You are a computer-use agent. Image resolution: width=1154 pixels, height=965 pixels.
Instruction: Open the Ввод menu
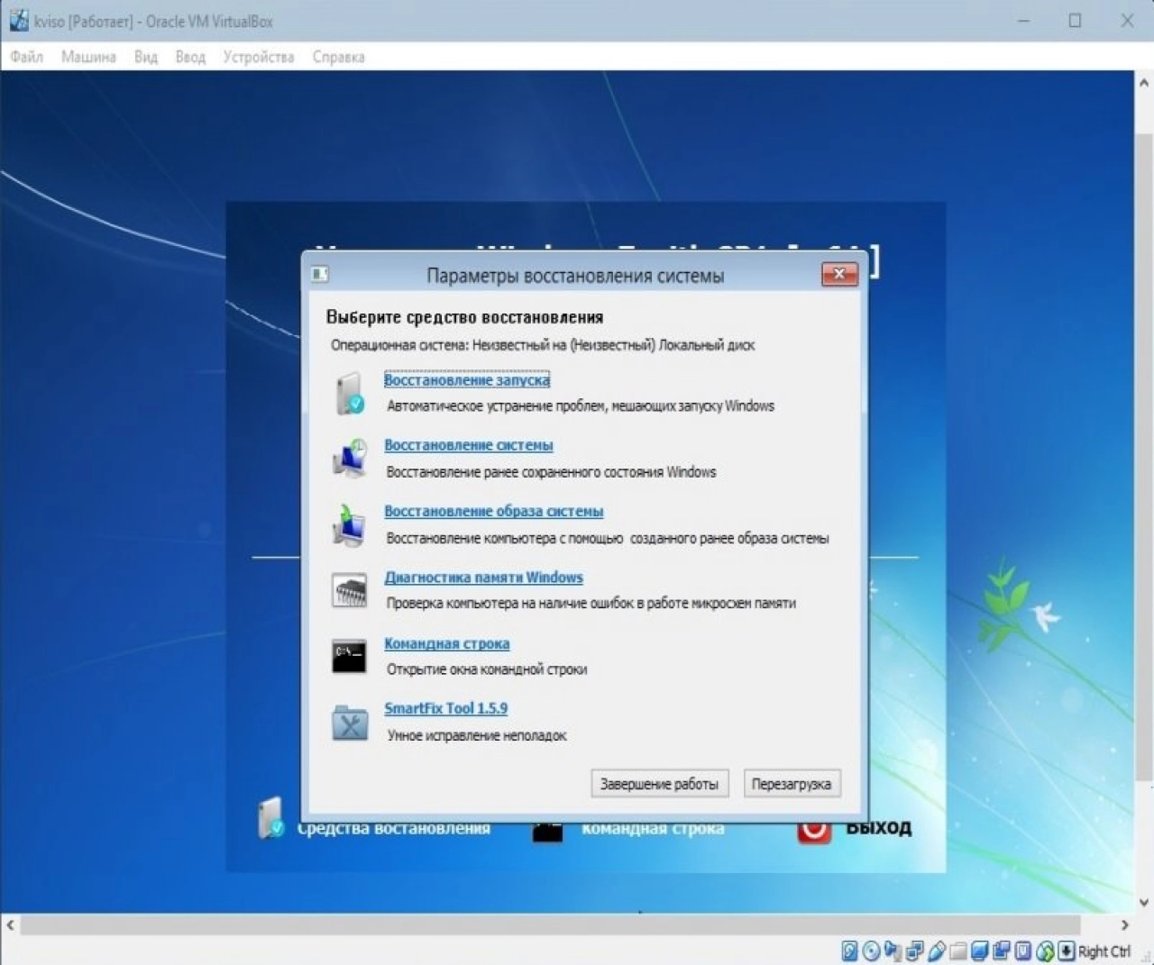pos(190,57)
